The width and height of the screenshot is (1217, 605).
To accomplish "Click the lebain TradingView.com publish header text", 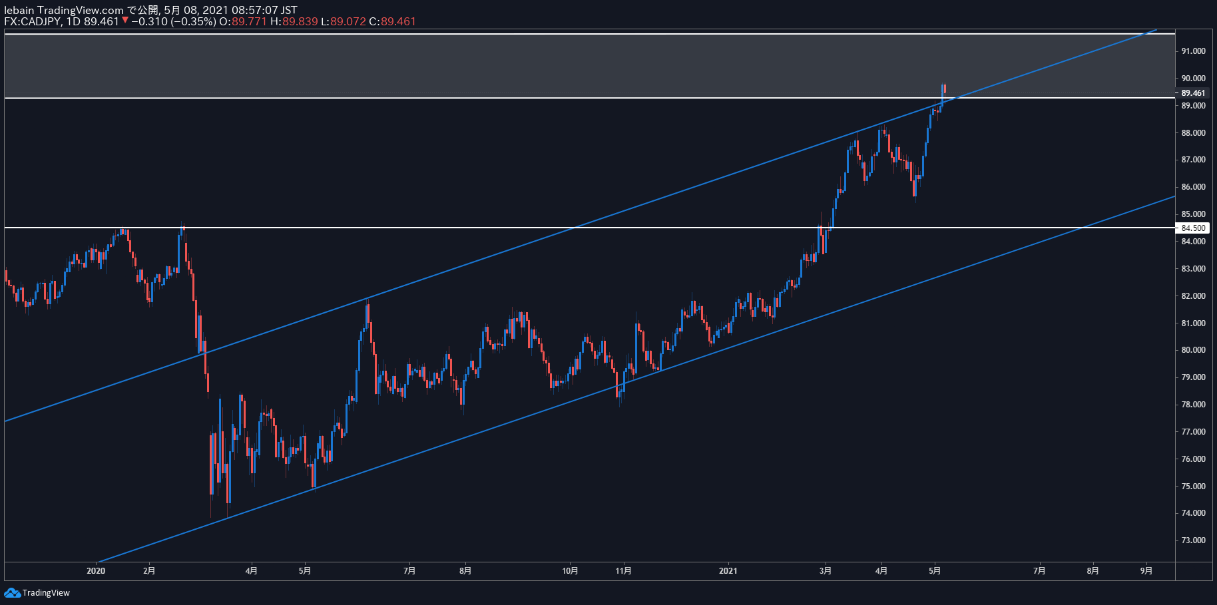I will [x=150, y=10].
